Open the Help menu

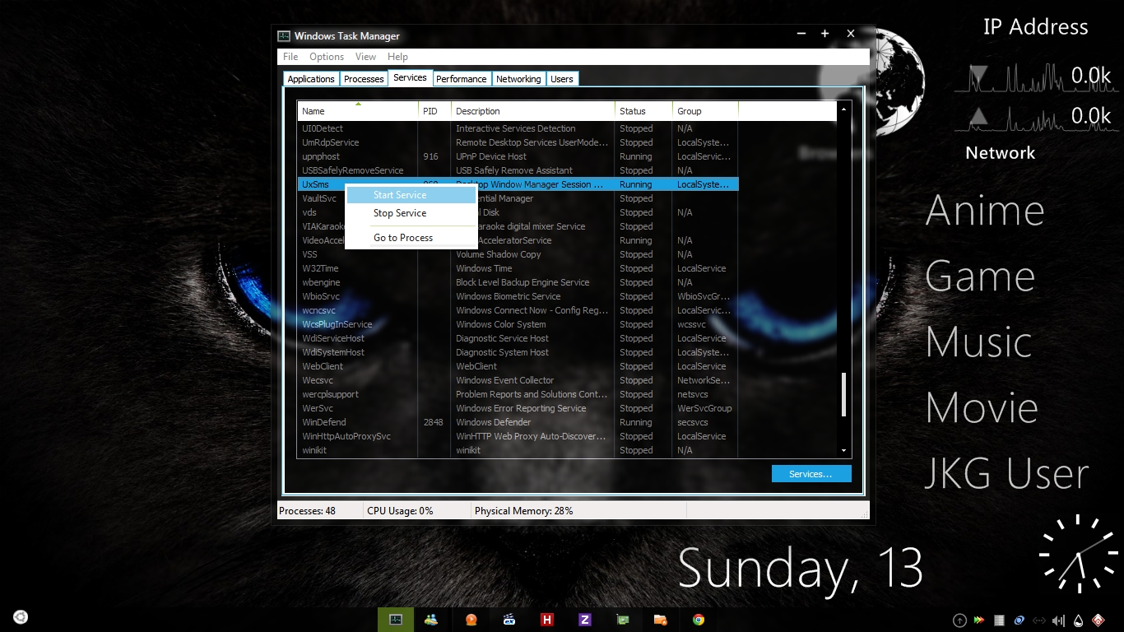pos(397,57)
